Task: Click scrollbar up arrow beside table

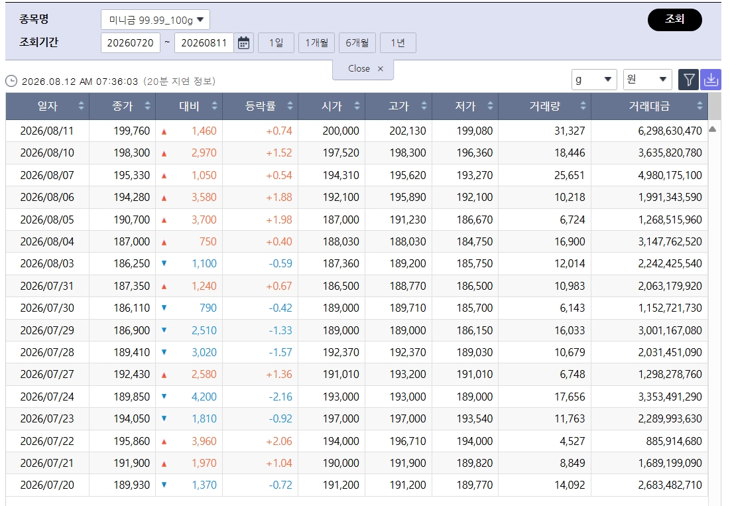Action: (x=712, y=129)
